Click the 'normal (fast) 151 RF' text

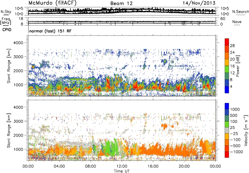pyautogui.click(x=50, y=31)
